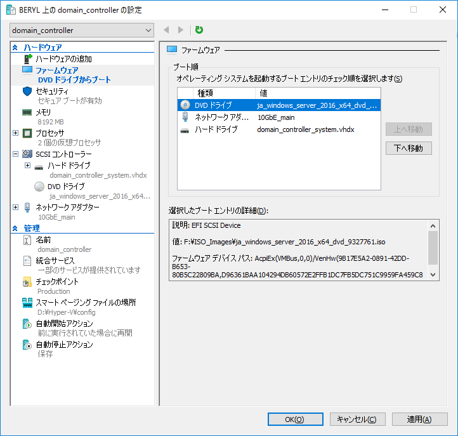The image size is (458, 436).
Task: Click the details box scroll down arrow
Action: tap(433, 275)
